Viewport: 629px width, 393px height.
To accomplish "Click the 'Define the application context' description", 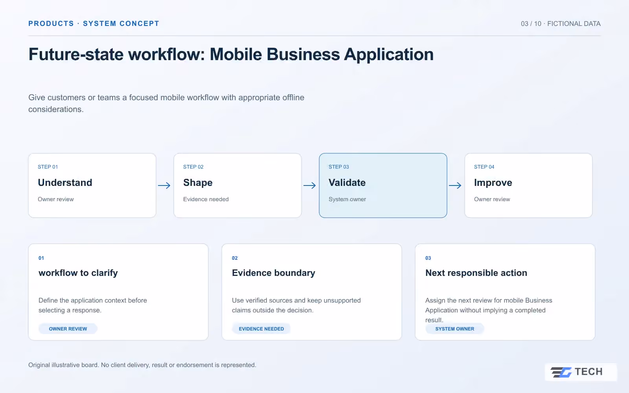I will pyautogui.click(x=93, y=305).
